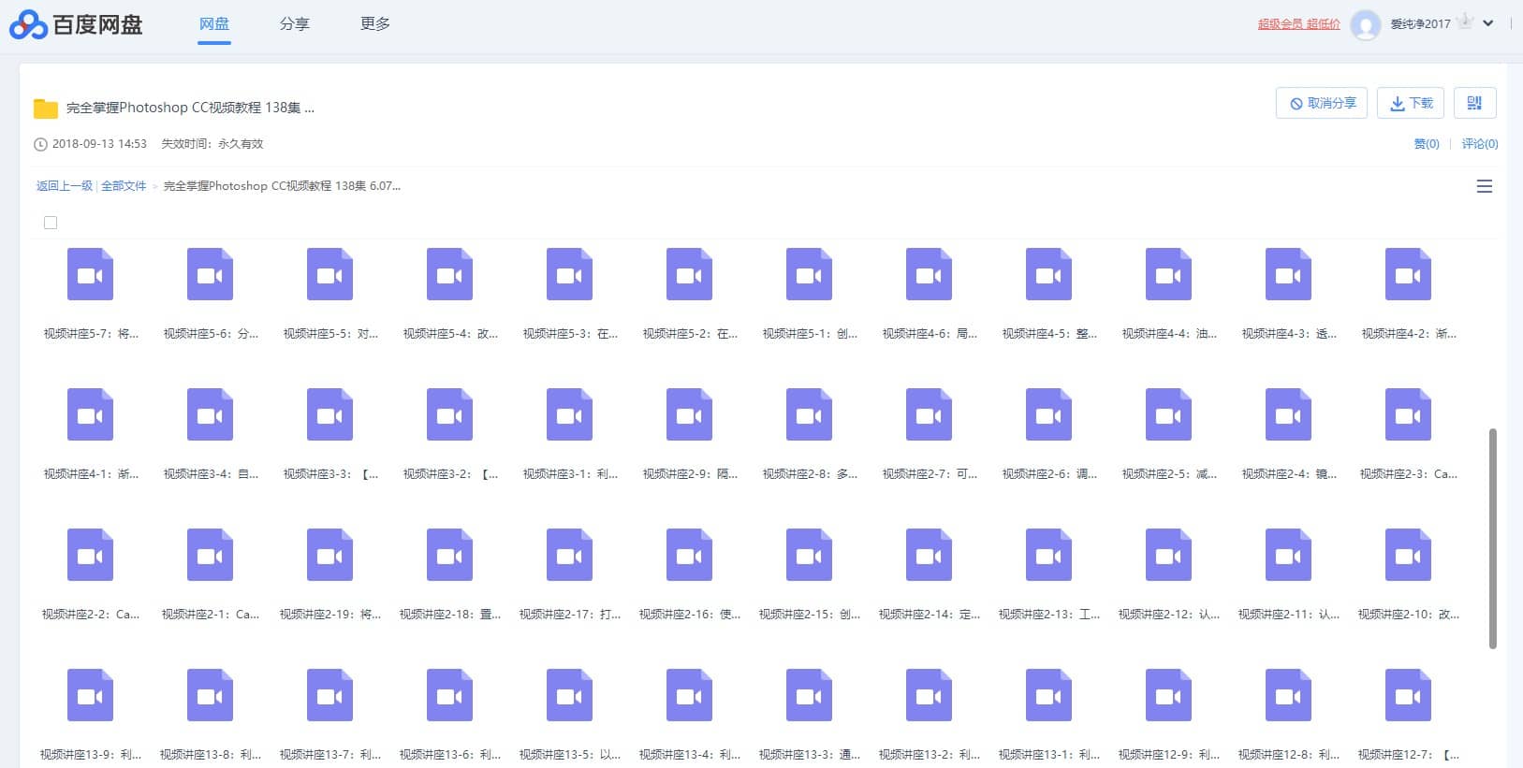The width and height of the screenshot is (1523, 768).
Task: Open video file 视频讲座4-4
Action: 1169,274
